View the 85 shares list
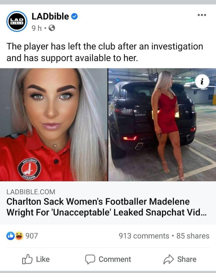The width and height of the screenshot is (216, 273). pos(193,236)
